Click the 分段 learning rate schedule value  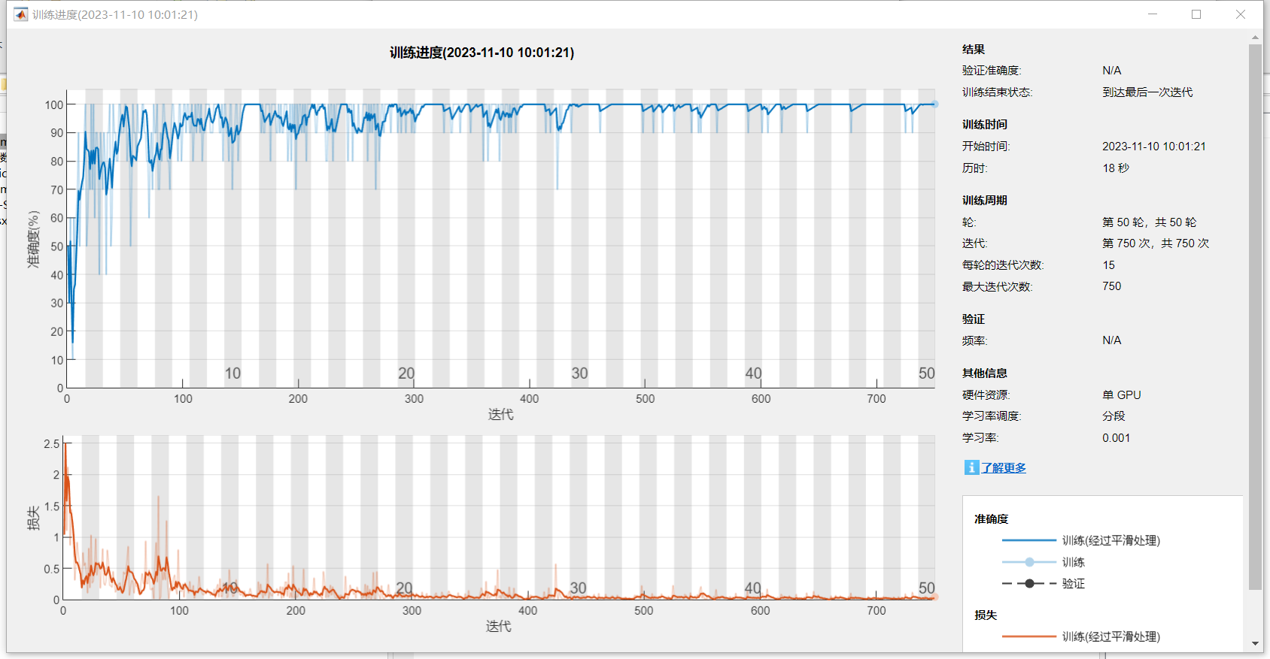click(1114, 416)
